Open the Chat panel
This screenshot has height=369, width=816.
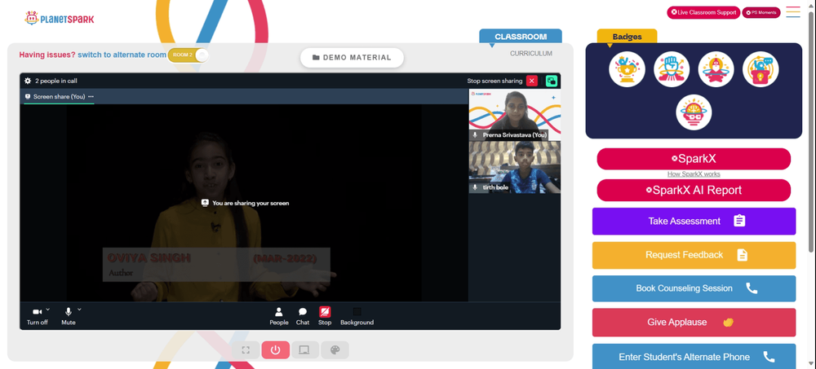point(303,316)
